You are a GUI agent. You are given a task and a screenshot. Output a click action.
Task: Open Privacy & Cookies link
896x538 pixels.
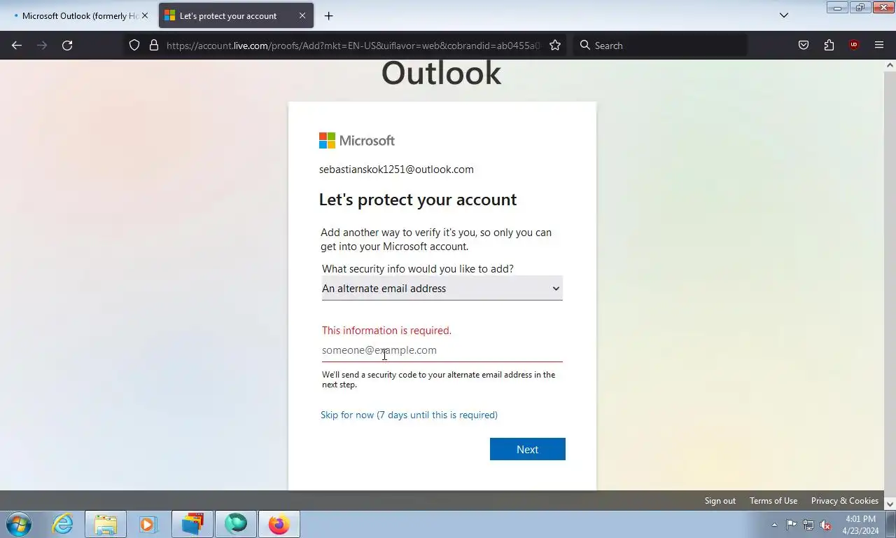pos(844,500)
